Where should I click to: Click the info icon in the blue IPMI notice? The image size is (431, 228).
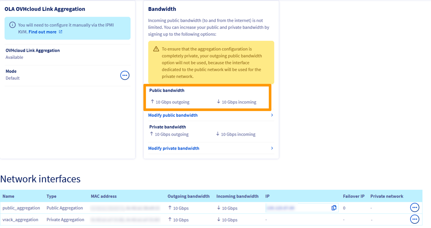[12, 25]
